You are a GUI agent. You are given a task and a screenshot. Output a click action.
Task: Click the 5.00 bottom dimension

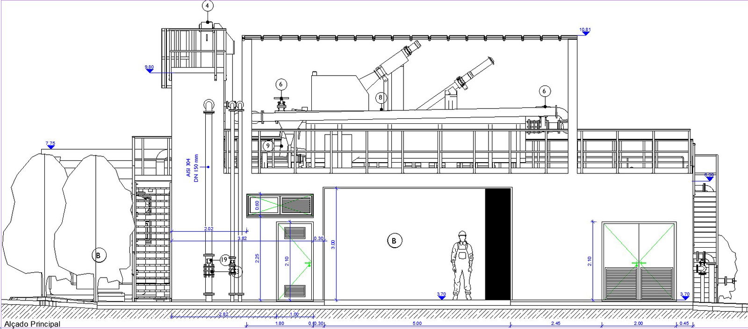point(417,323)
